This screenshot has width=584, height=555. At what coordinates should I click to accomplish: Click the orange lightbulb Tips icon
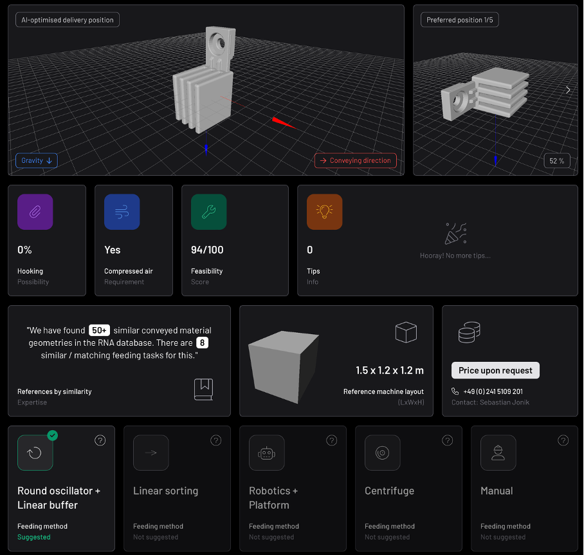pos(324,212)
